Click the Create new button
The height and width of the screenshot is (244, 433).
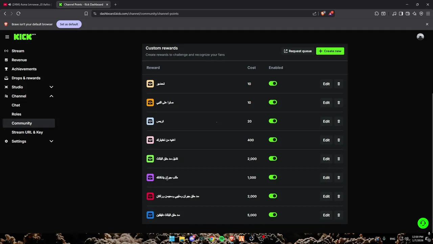pyautogui.click(x=330, y=51)
